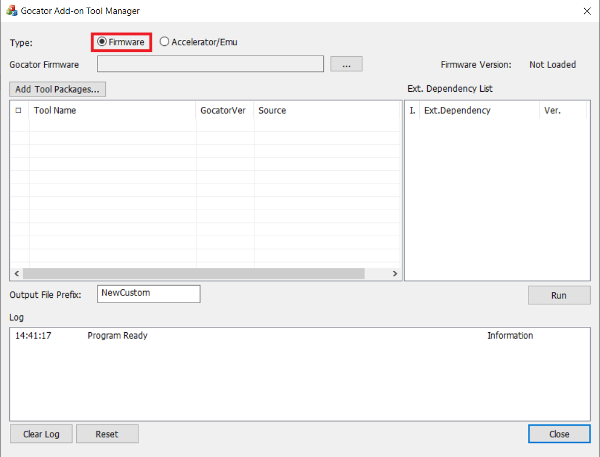Click the Tool Name column header

113,110
